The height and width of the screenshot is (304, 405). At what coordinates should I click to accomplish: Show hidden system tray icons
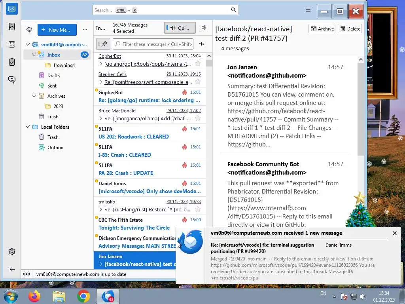click(x=334, y=296)
